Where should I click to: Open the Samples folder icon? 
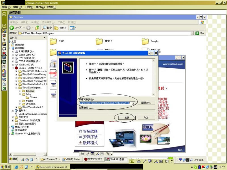[x=145, y=41]
